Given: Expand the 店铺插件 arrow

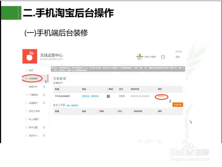Looking at the screenshot, I should (44, 103).
